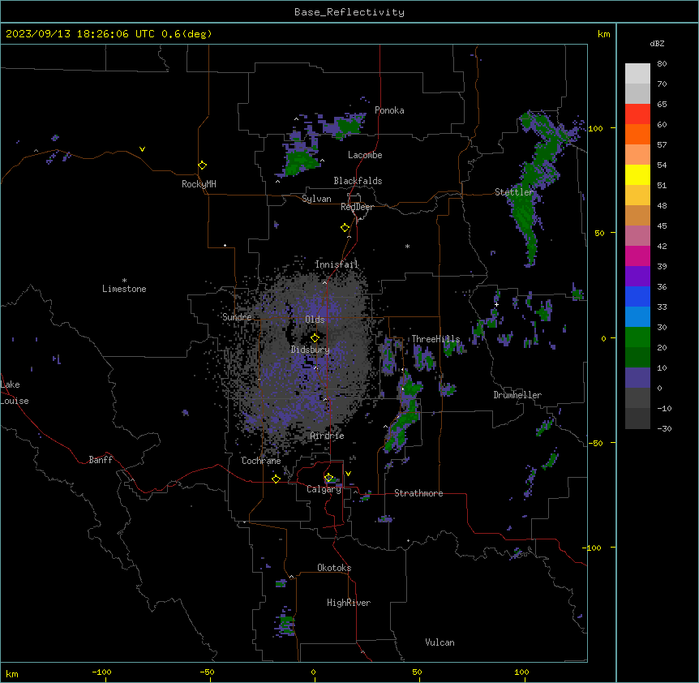Click the Base_Reflectivity title

(x=349, y=12)
